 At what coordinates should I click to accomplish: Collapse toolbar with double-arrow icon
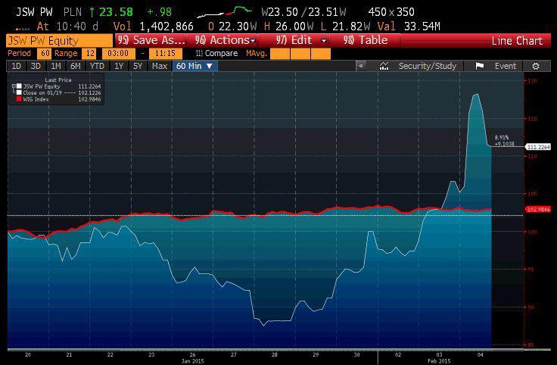pyautogui.click(x=362, y=66)
